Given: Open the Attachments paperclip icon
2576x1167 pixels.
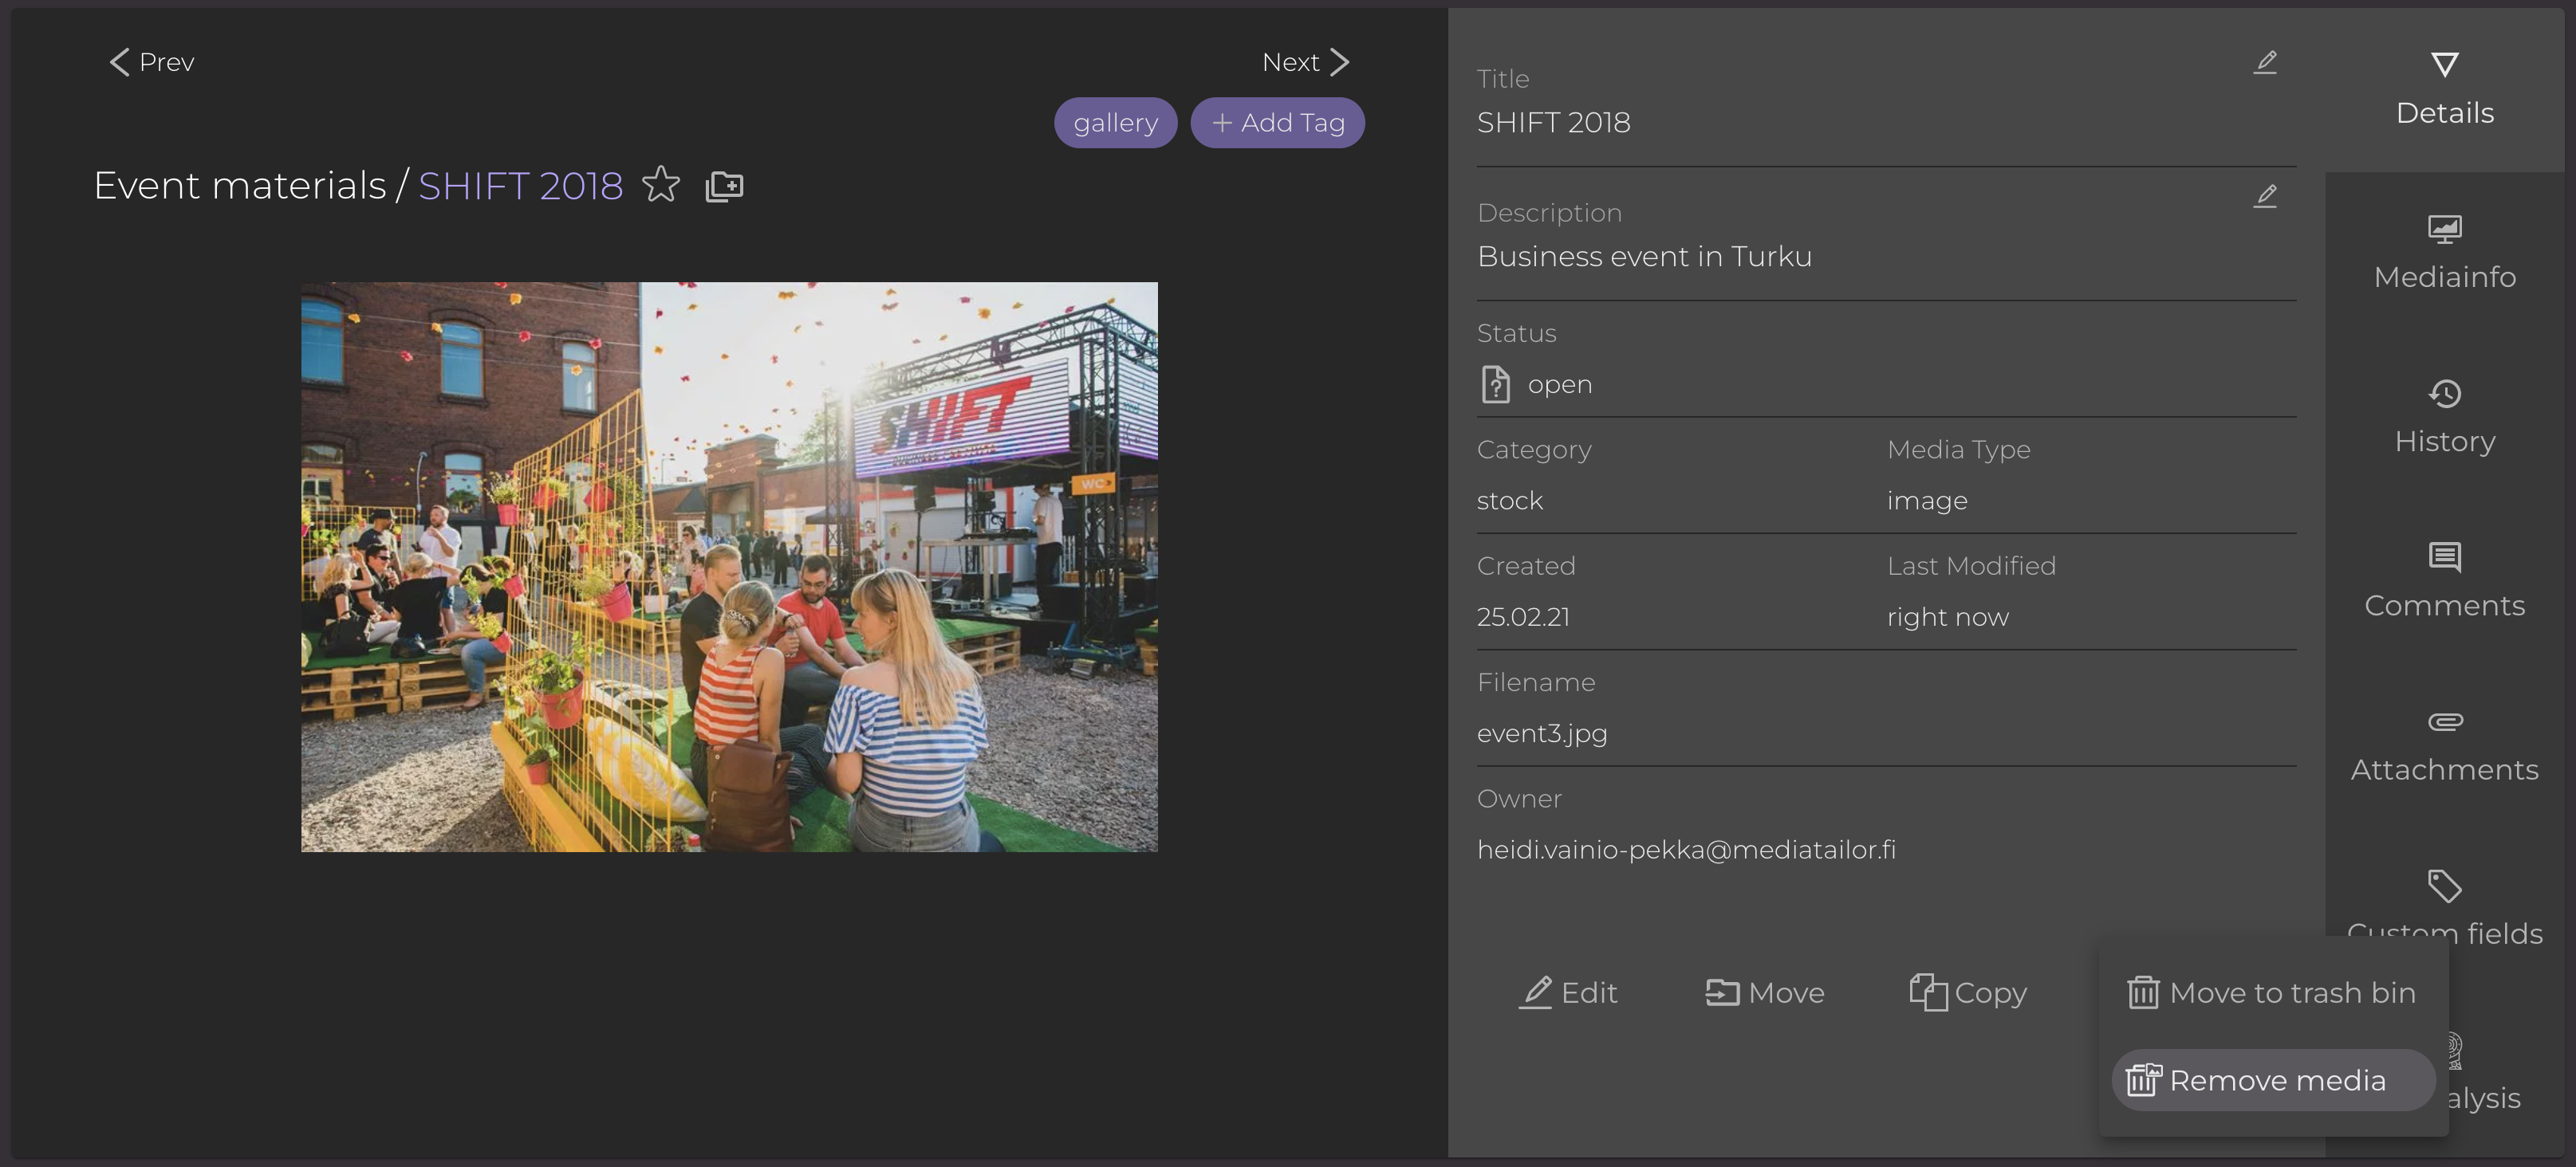Looking at the screenshot, I should [2444, 721].
